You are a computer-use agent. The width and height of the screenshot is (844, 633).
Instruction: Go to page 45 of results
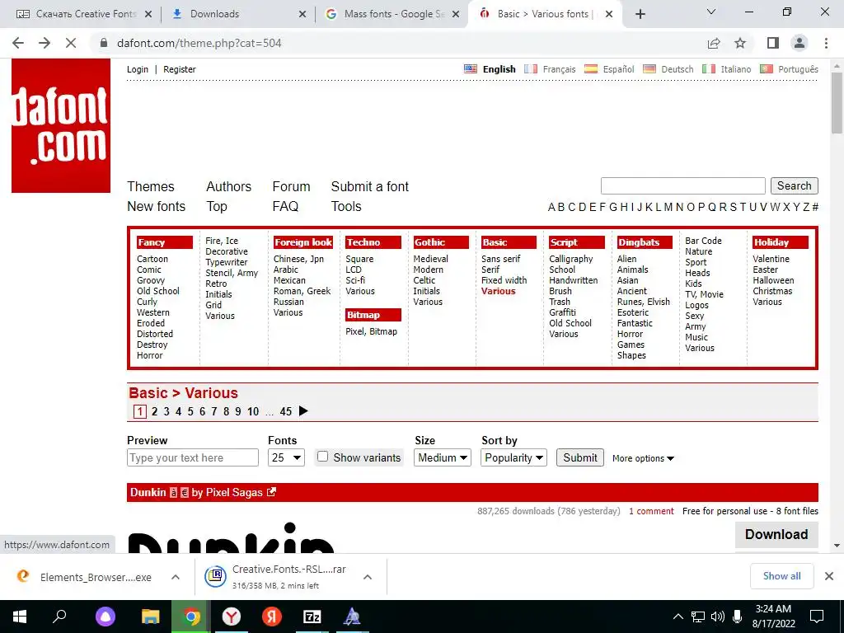pos(286,412)
